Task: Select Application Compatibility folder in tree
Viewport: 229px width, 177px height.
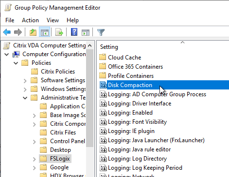Action: click(68, 106)
